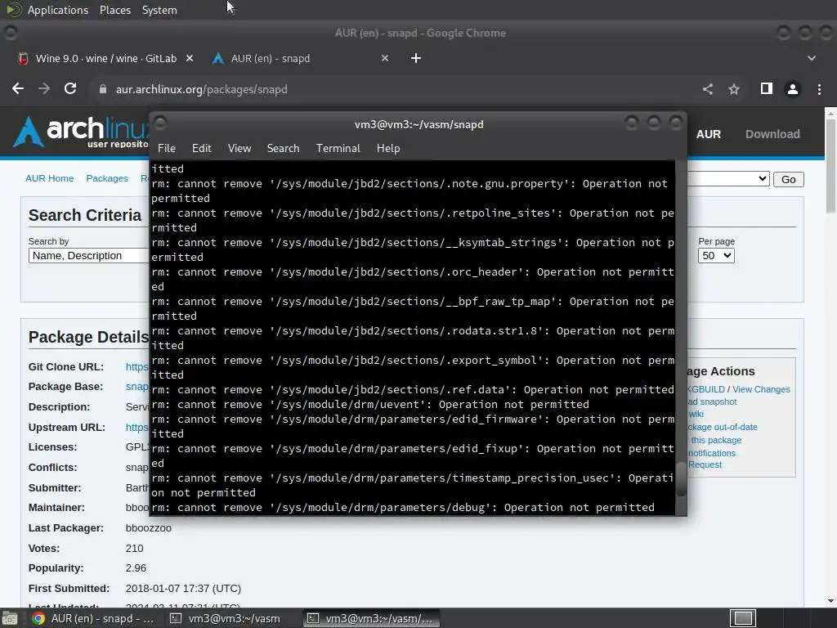Viewport: 837px width, 628px height.
Task: Click AUR link in site header
Action: 709,134
